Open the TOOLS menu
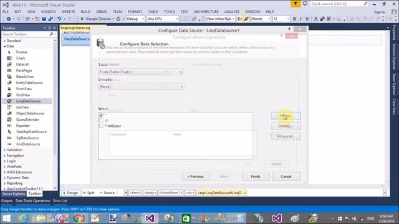 coord(169,12)
